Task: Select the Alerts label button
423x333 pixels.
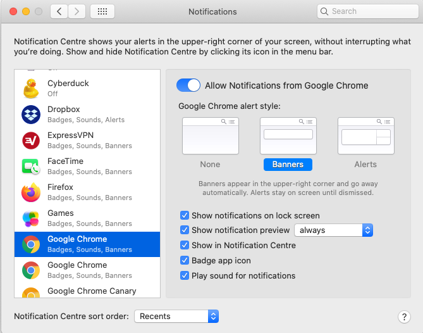Action: 365,165
